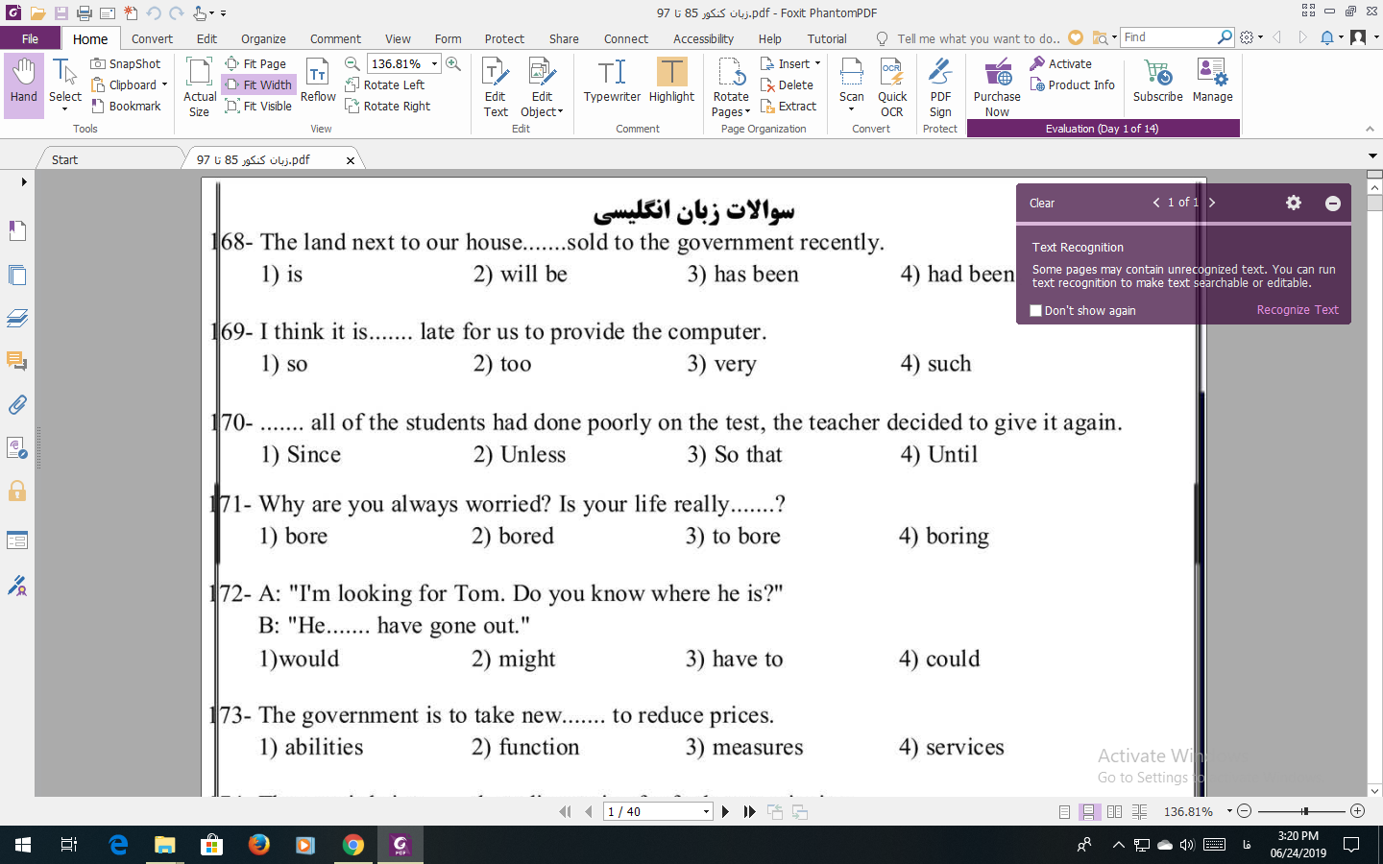Open the PDF Sign tool
The width and height of the screenshot is (1383, 864).
click(939, 84)
